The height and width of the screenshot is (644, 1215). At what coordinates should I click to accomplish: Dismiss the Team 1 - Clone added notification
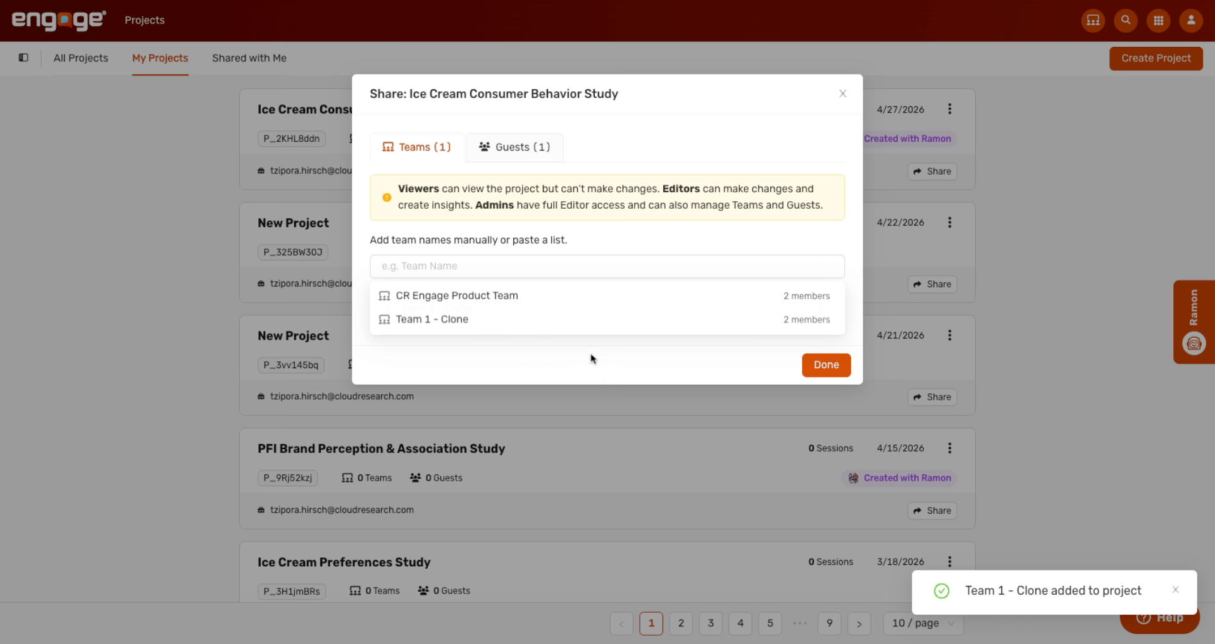pyautogui.click(x=1175, y=590)
